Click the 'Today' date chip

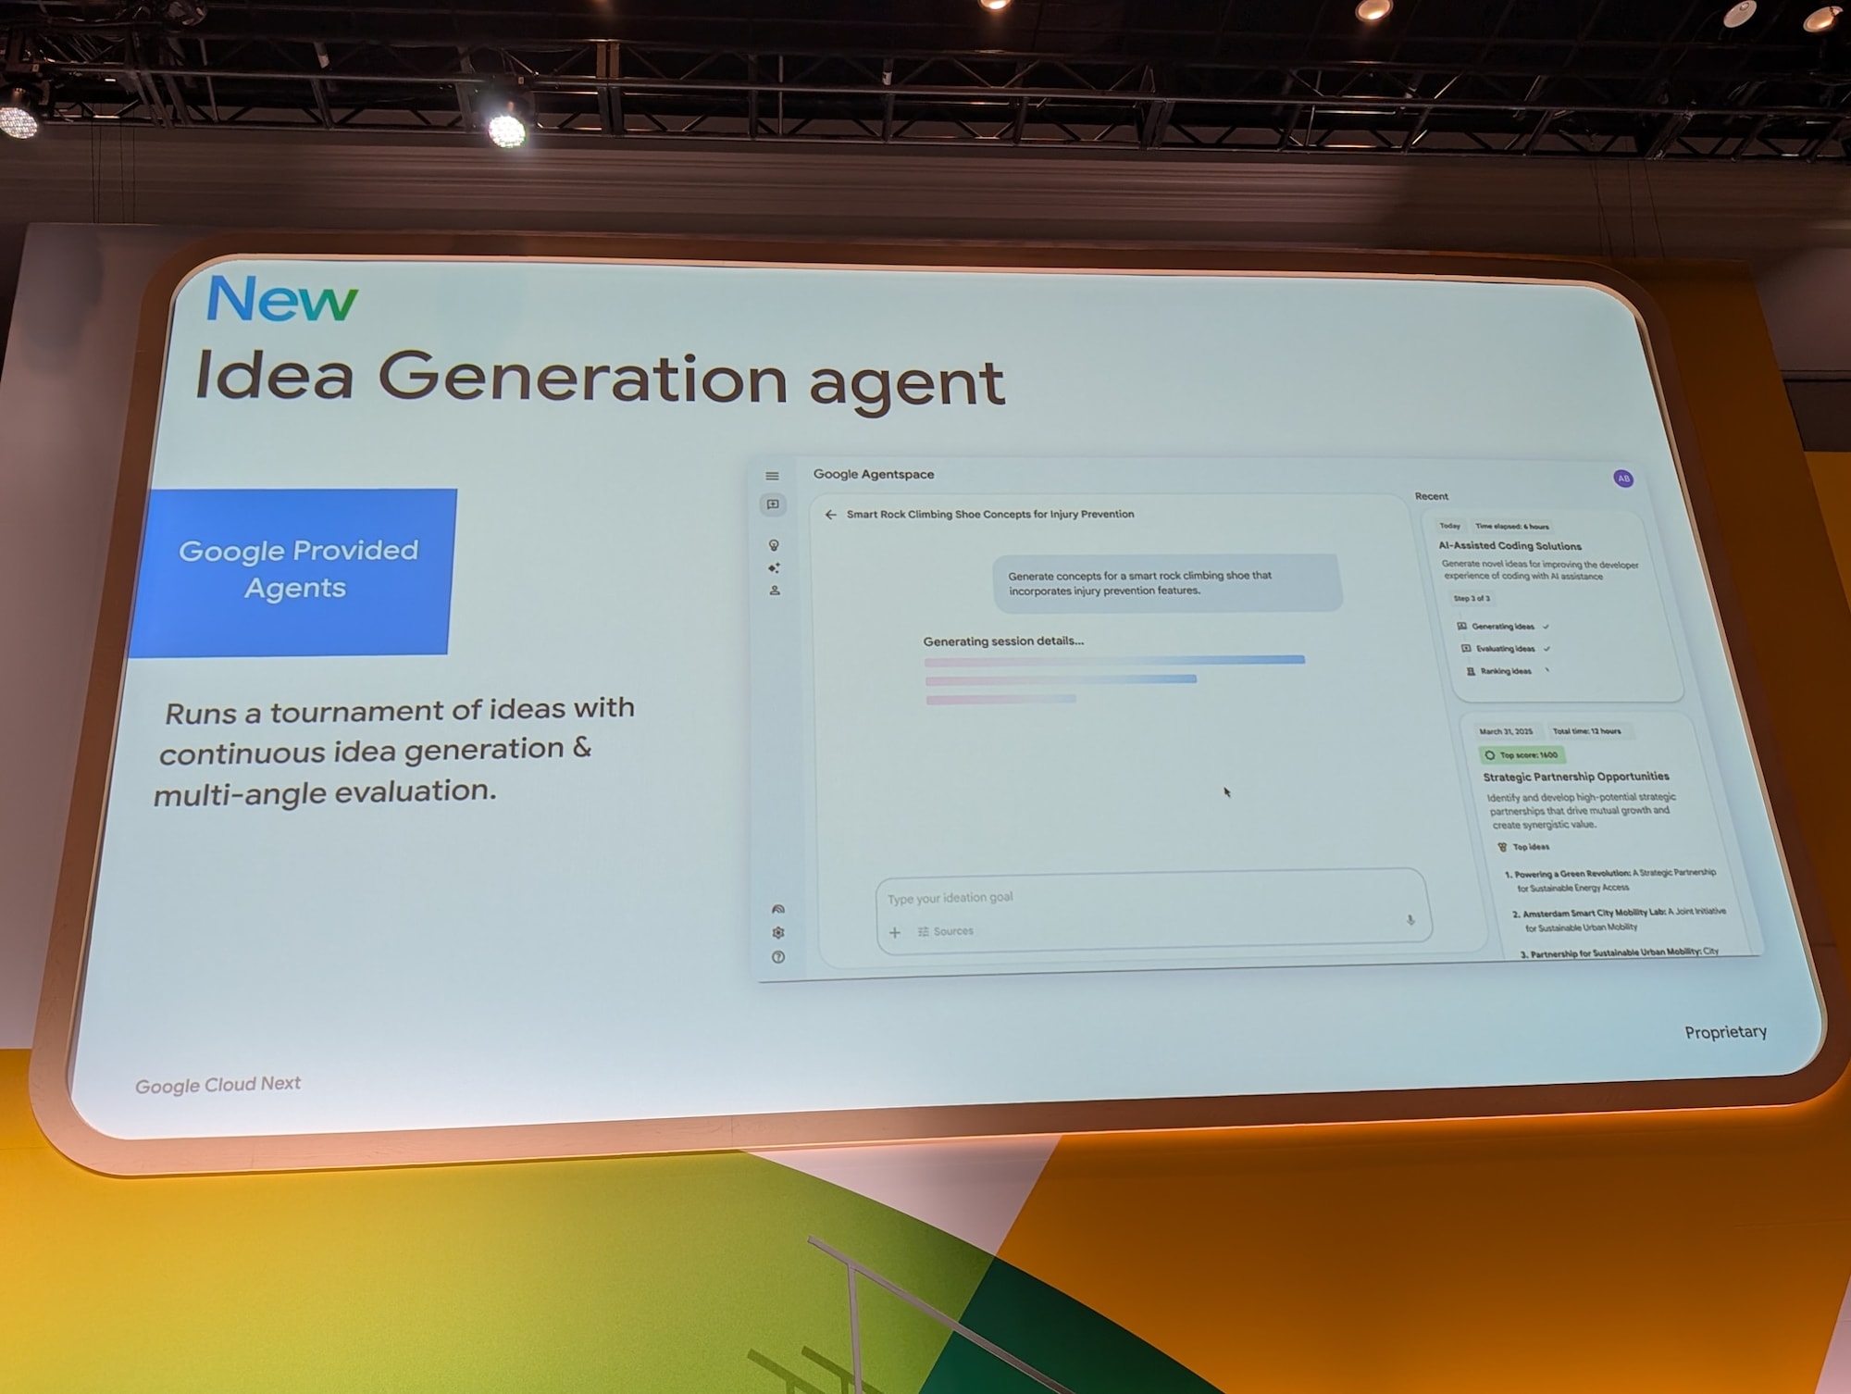coord(1449,526)
